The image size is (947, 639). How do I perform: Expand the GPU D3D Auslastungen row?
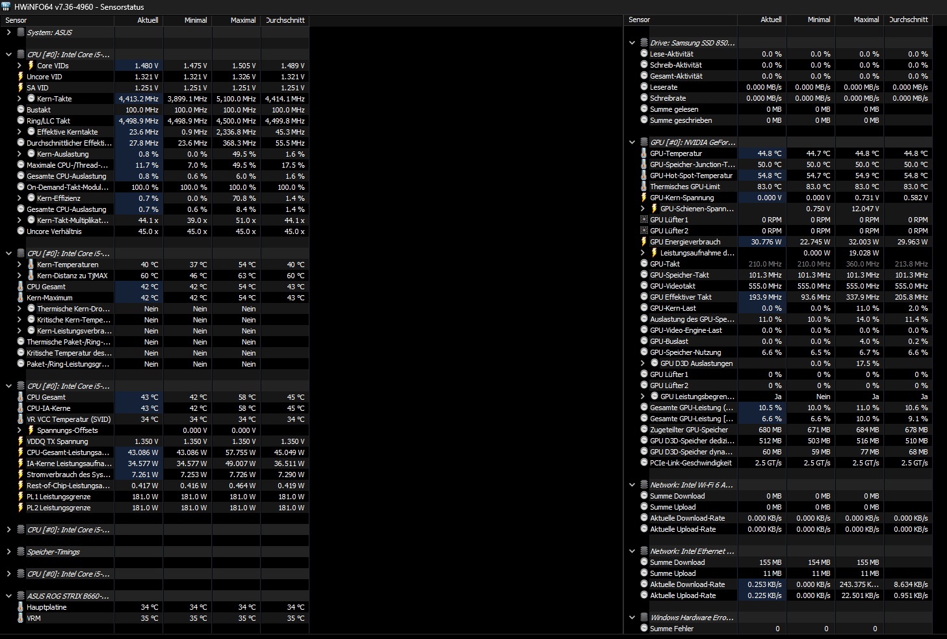[642, 363]
